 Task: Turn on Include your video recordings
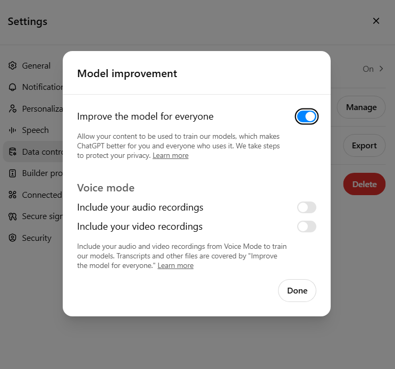(306, 227)
